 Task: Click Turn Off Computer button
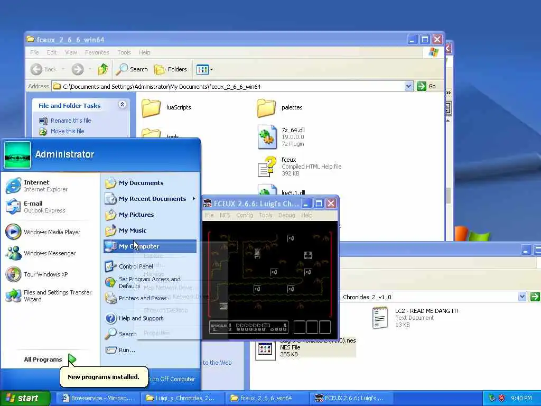coord(172,379)
